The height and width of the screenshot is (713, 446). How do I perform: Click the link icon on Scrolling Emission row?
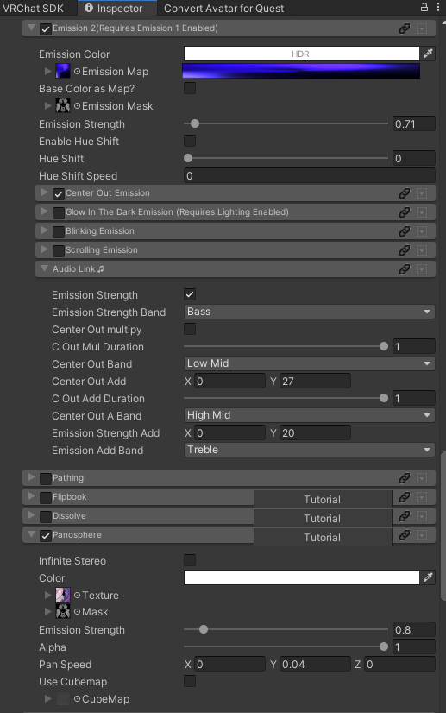(x=405, y=250)
